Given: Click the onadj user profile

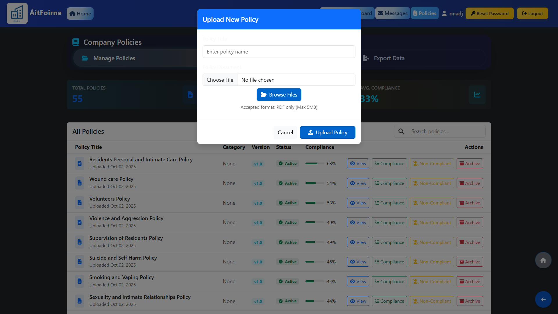Looking at the screenshot, I should tap(452, 13).
